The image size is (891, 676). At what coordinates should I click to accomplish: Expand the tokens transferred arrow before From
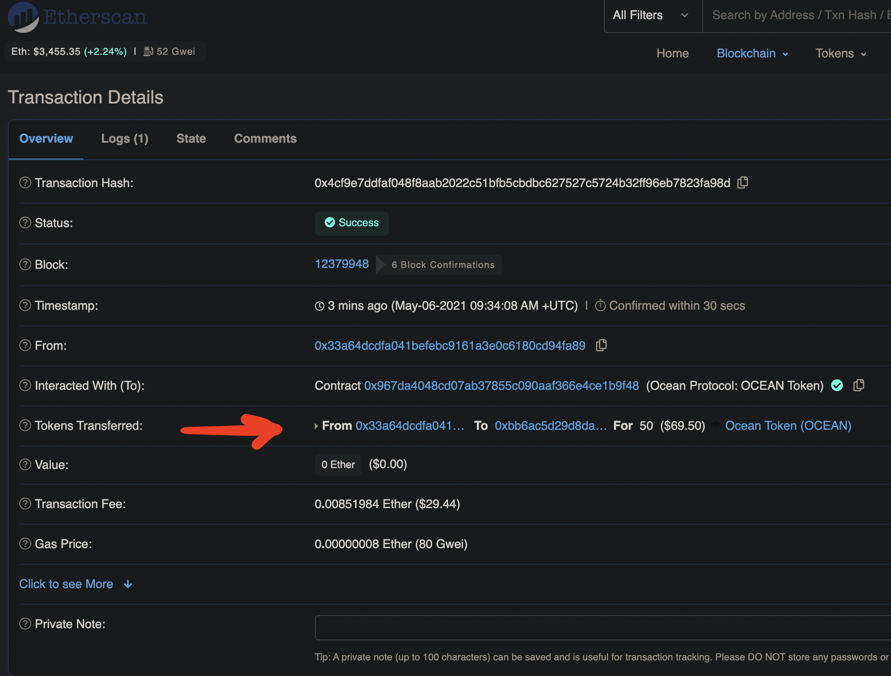(316, 426)
